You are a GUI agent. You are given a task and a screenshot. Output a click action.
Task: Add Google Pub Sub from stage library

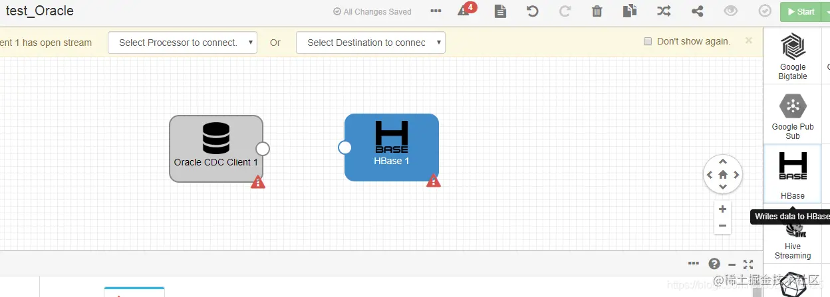(793, 116)
